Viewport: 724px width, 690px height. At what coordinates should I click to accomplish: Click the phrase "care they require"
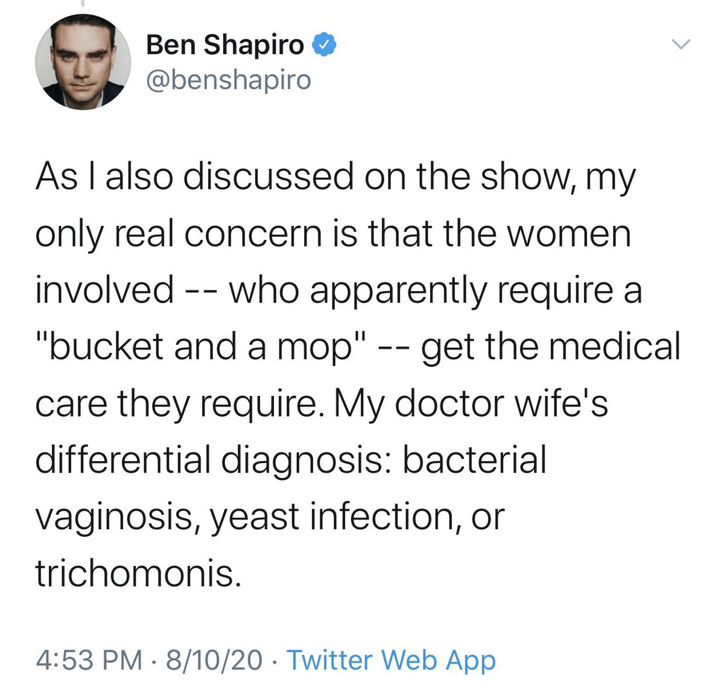175,403
